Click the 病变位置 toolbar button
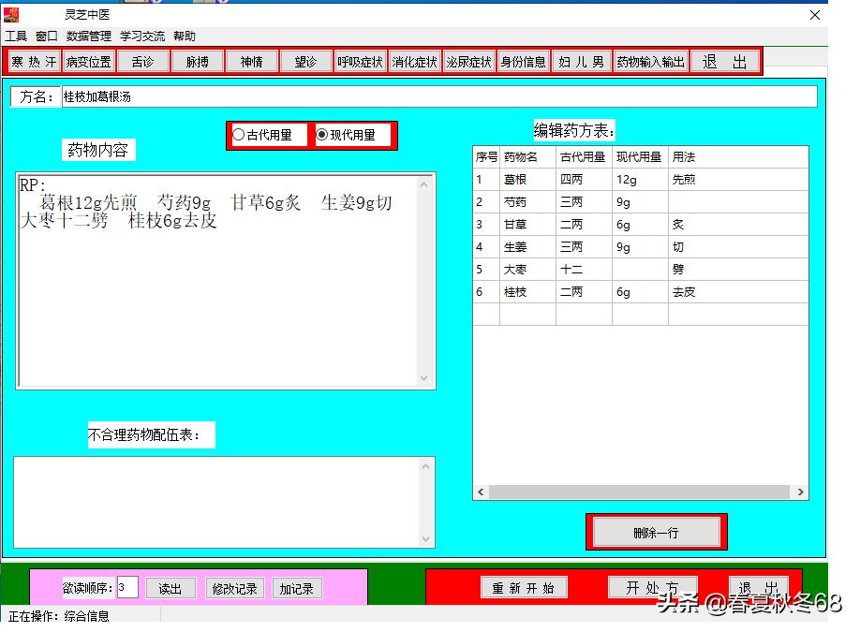 (88, 61)
